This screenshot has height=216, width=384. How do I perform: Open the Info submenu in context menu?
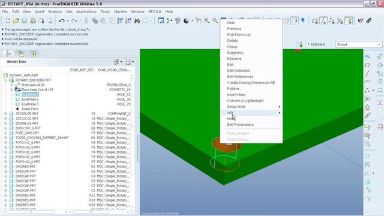pyautogui.click(x=251, y=113)
